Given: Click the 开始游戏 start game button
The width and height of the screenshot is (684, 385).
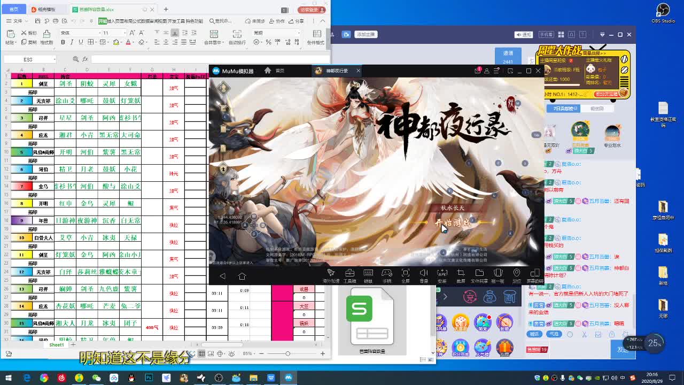Looking at the screenshot, I should [453, 222].
